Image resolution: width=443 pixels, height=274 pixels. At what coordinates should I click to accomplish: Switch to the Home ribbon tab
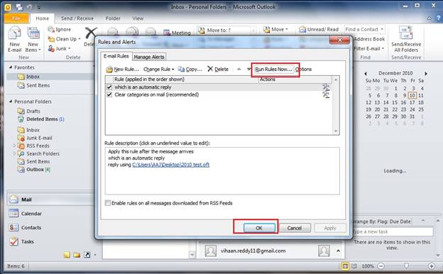tap(43, 18)
